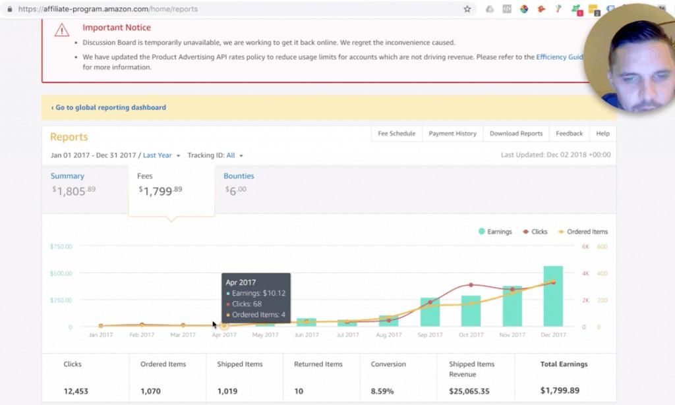
Task: Select the Fees tab
Action: tap(171, 189)
